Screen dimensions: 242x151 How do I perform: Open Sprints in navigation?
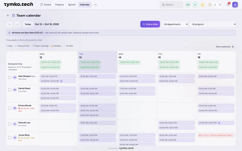[x=72, y=5]
